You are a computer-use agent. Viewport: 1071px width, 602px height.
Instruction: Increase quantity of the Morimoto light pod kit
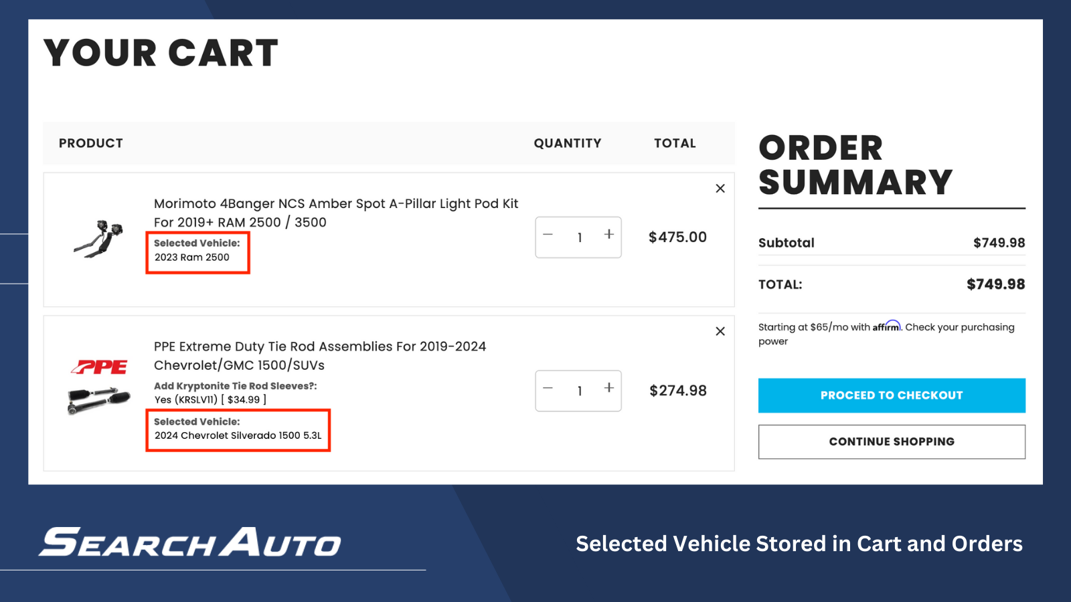608,235
